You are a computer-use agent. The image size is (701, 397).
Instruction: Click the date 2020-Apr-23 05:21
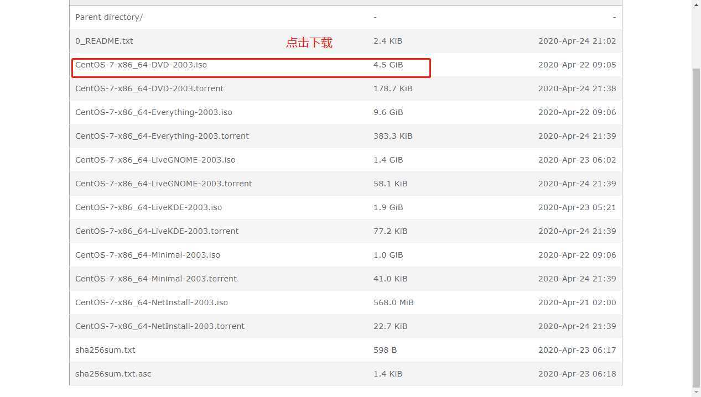[577, 207]
